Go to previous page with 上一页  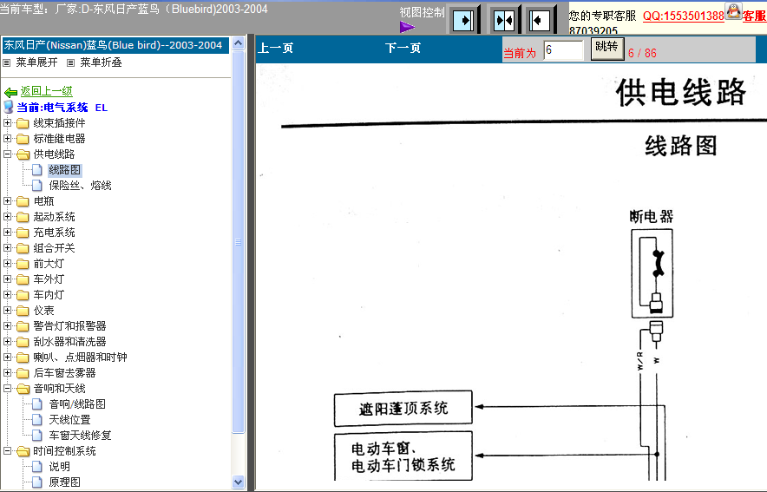click(275, 48)
